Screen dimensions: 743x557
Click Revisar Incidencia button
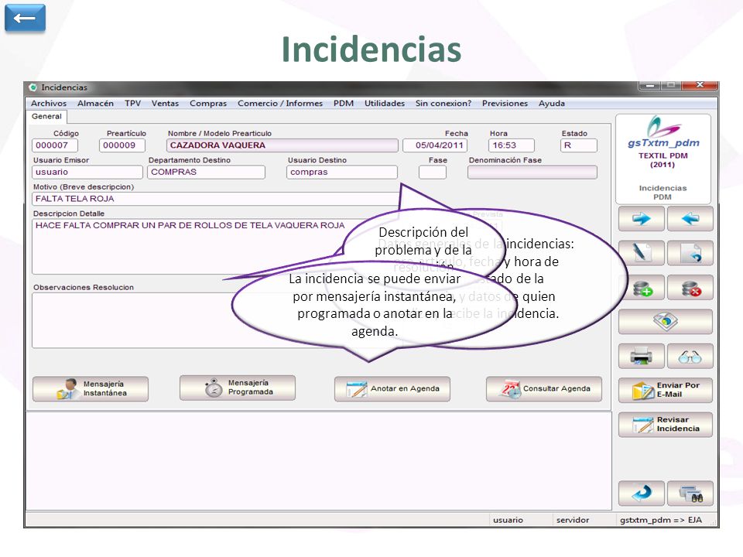coord(666,425)
